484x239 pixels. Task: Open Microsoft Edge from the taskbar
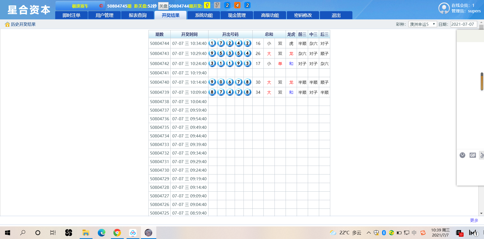102,232
